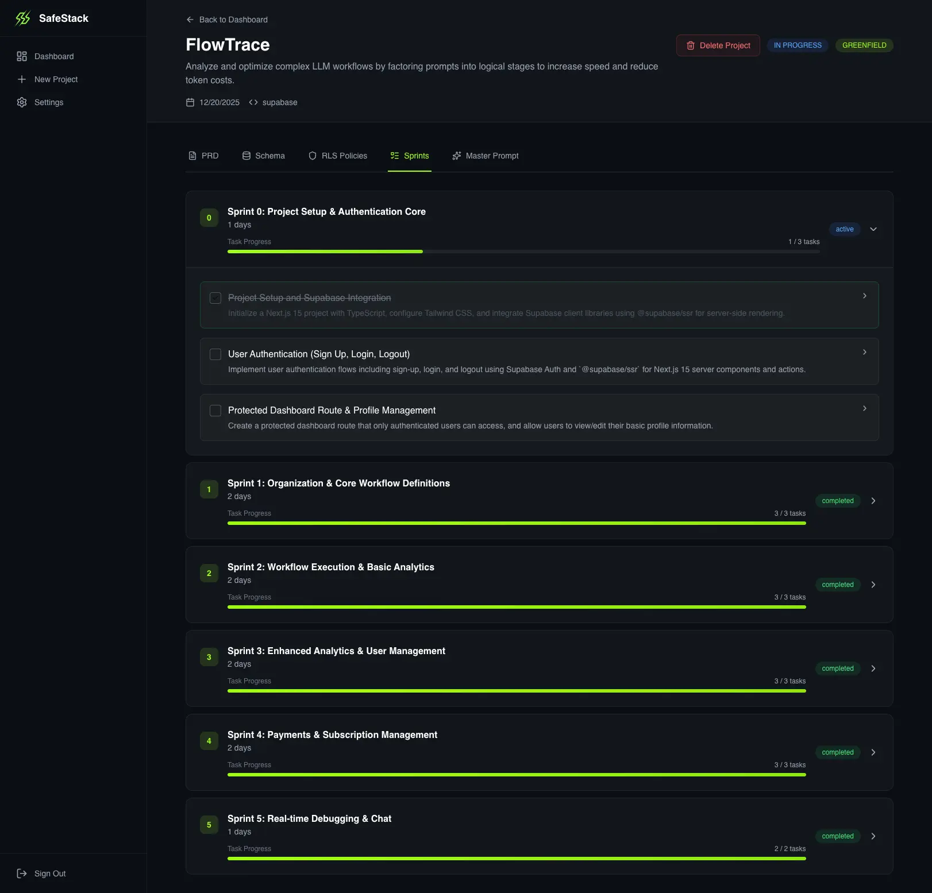Expand Sprint 3 Enhanced Analytics chevron
This screenshot has height=893, width=932.
873,668
